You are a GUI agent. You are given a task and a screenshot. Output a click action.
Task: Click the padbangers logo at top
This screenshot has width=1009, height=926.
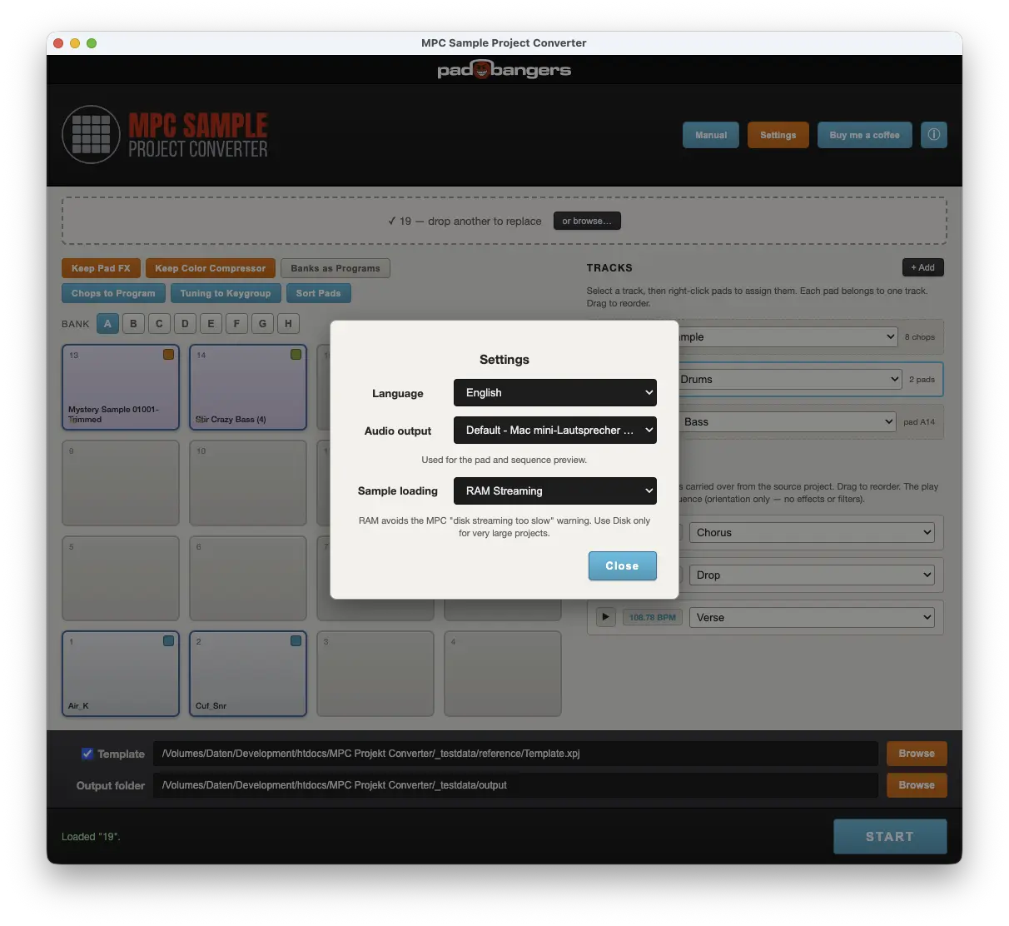(x=504, y=70)
